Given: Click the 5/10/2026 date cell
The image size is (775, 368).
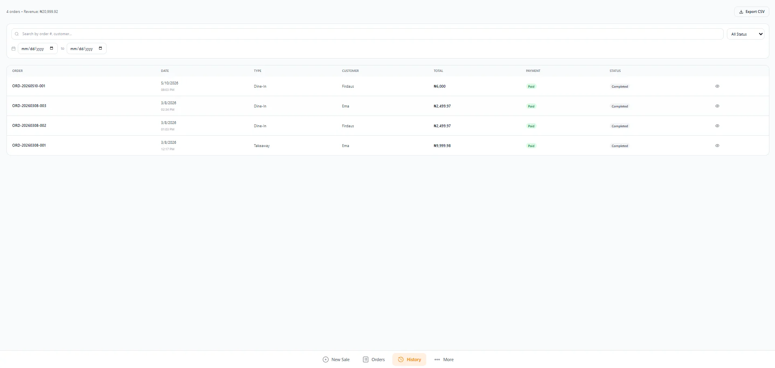Looking at the screenshot, I should pos(169,83).
